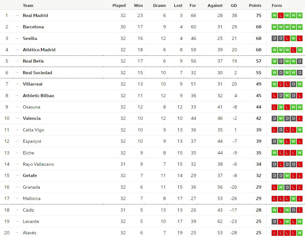Click the green W badge in Alavés's form
This screenshot has height=238, width=305.
pyautogui.click(x=299, y=233)
